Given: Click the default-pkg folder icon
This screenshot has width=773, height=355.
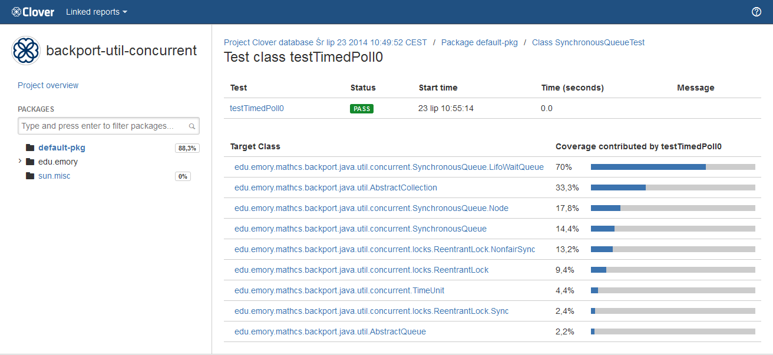Looking at the screenshot, I should (x=30, y=148).
